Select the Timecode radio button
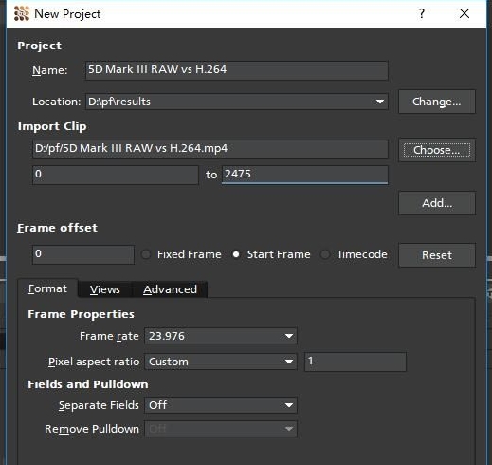The height and width of the screenshot is (465, 492). [325, 254]
